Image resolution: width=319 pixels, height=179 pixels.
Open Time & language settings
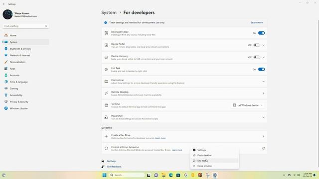(x=25, y=82)
